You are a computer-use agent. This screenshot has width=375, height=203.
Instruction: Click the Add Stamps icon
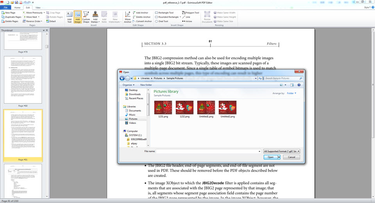click(x=95, y=17)
